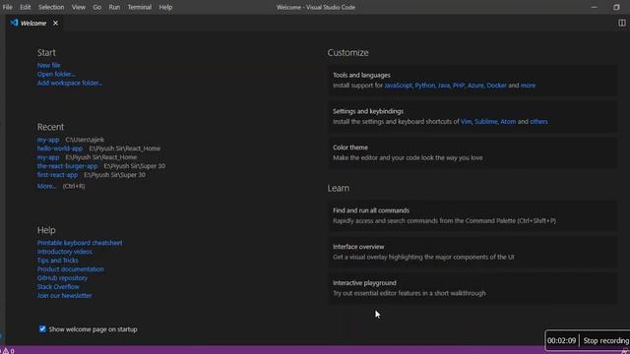Click the Tools and languages heading
This screenshot has height=354, width=630.
tap(361, 75)
